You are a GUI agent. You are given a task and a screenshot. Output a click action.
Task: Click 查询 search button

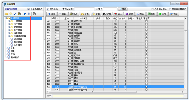click(123, 9)
